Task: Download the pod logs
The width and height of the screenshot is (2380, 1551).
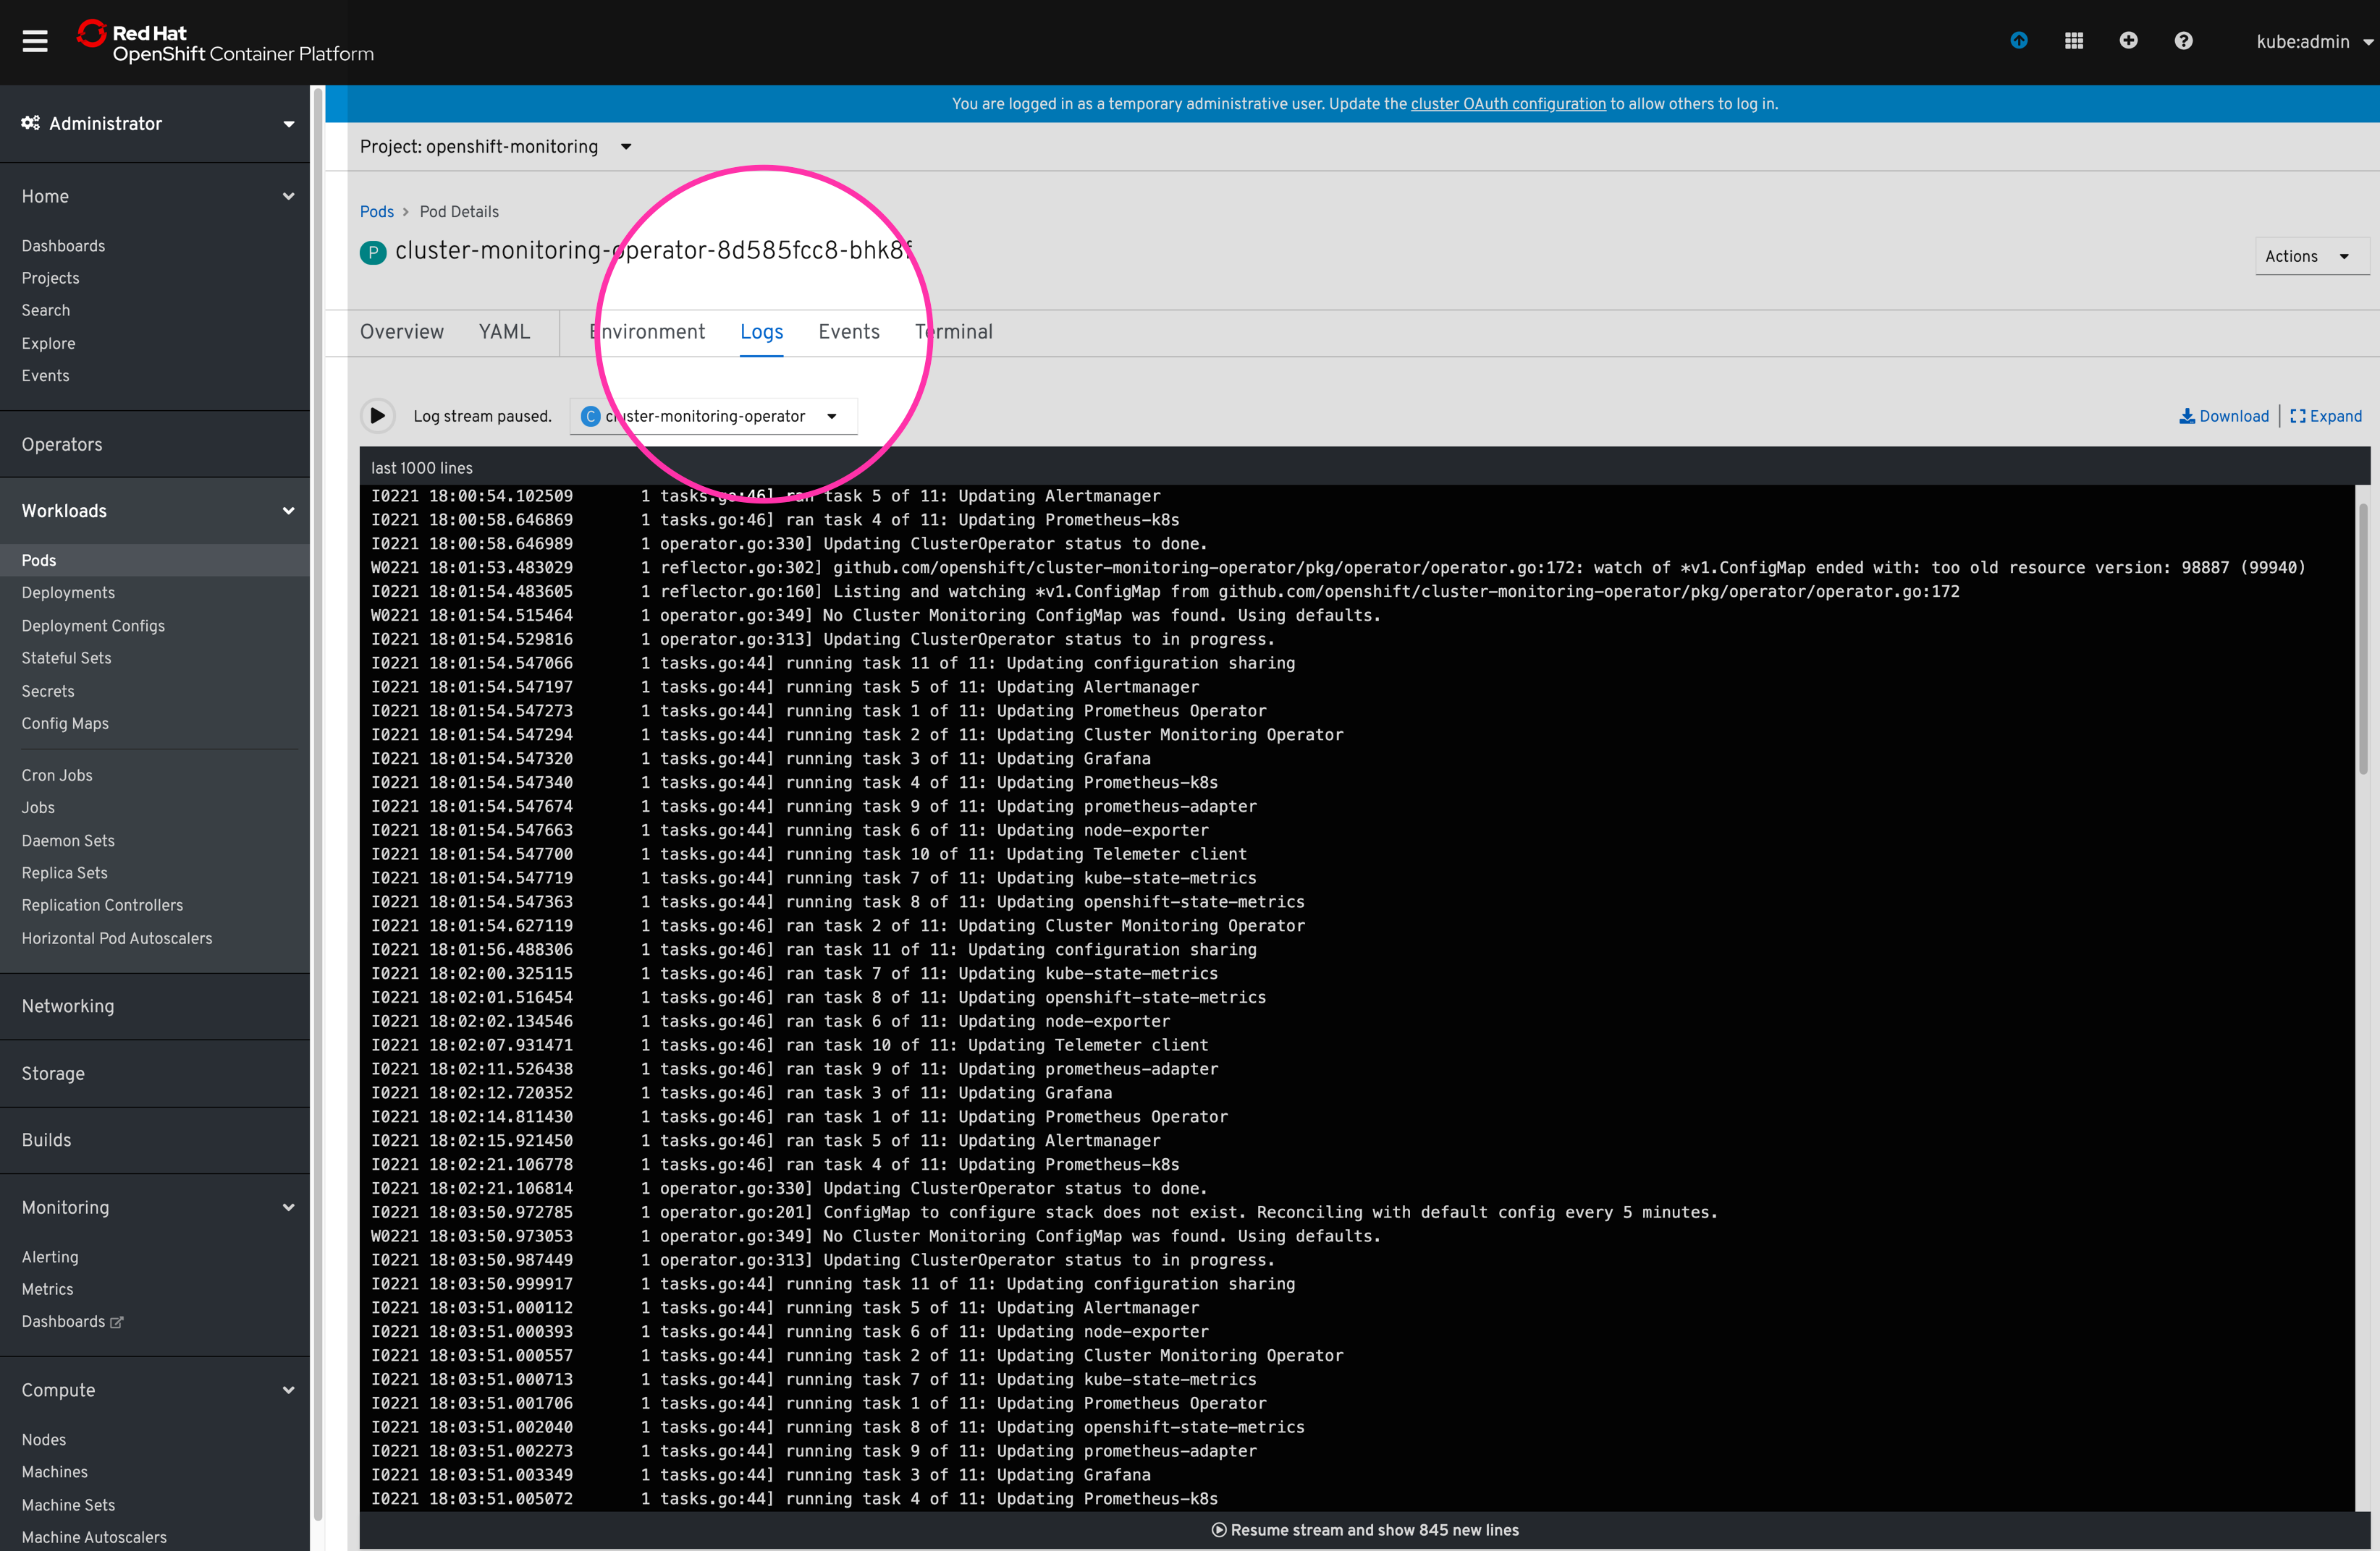Action: (x=2224, y=416)
